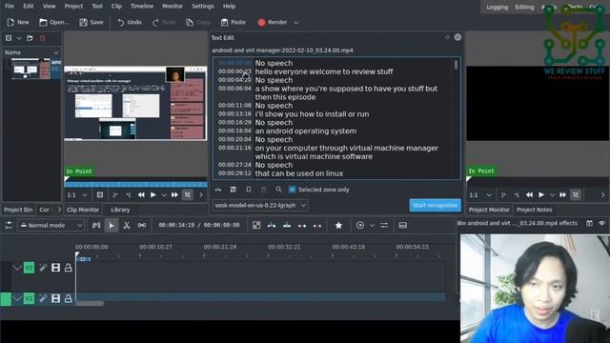Click the Render button
Viewport: 610px width, 343px height.
tap(273, 23)
